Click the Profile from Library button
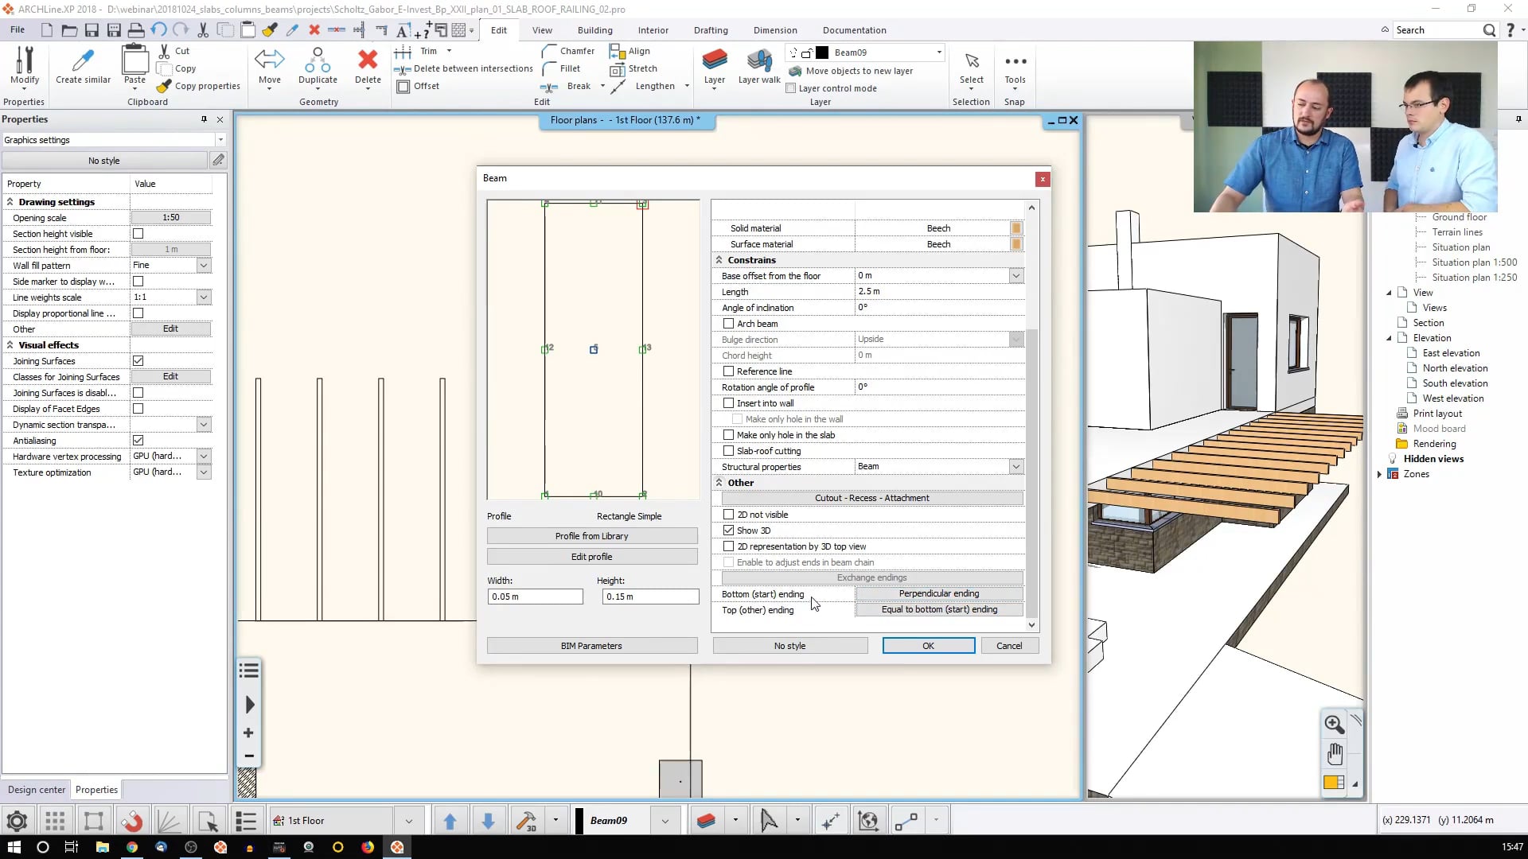The image size is (1528, 859). [592, 536]
